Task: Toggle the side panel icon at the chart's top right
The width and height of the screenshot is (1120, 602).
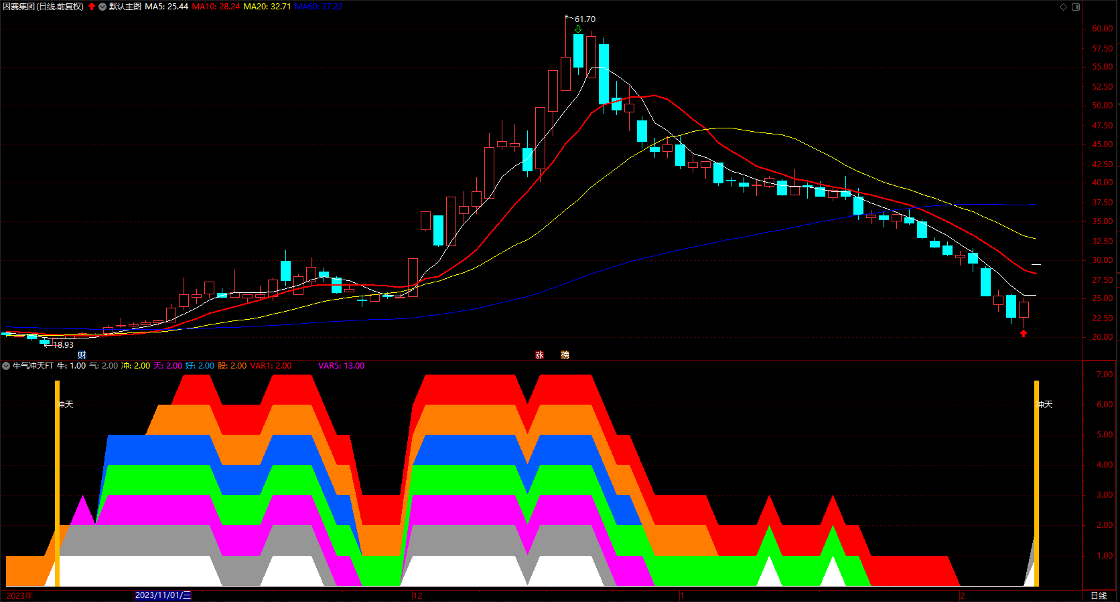Action: pyautogui.click(x=1076, y=7)
